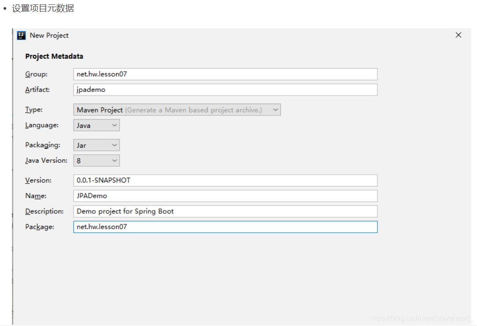
Task: Click the Type label
Action: 34,110
